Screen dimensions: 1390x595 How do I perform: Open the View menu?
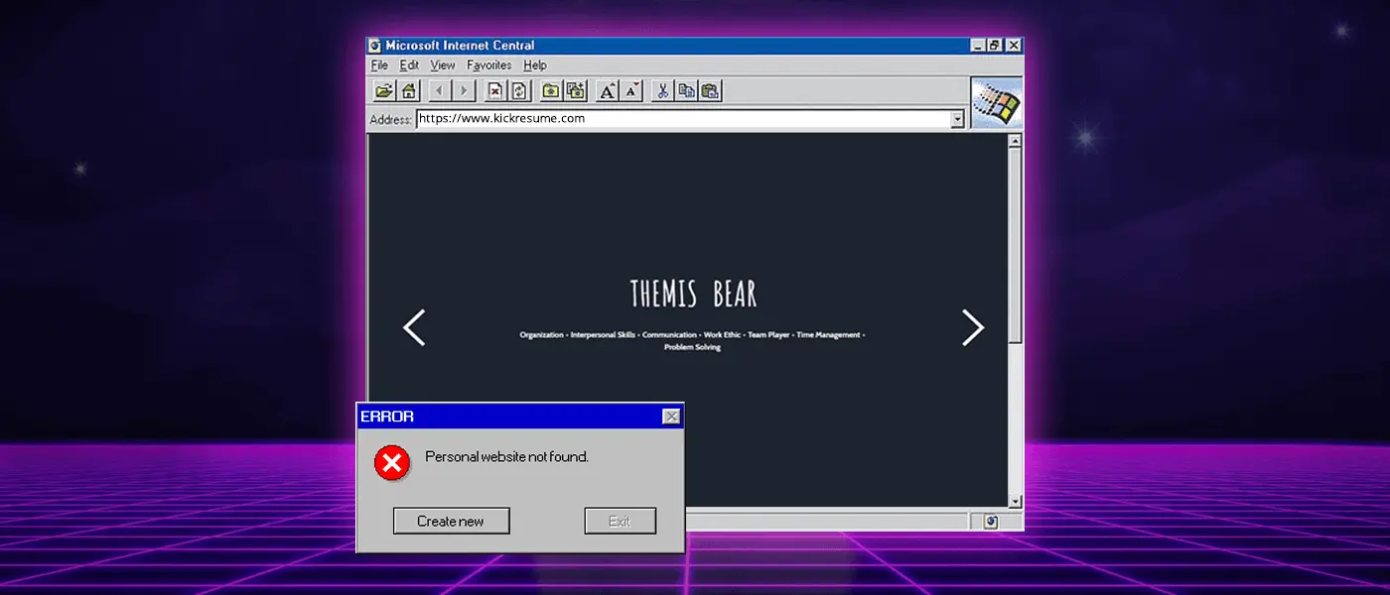(x=442, y=65)
